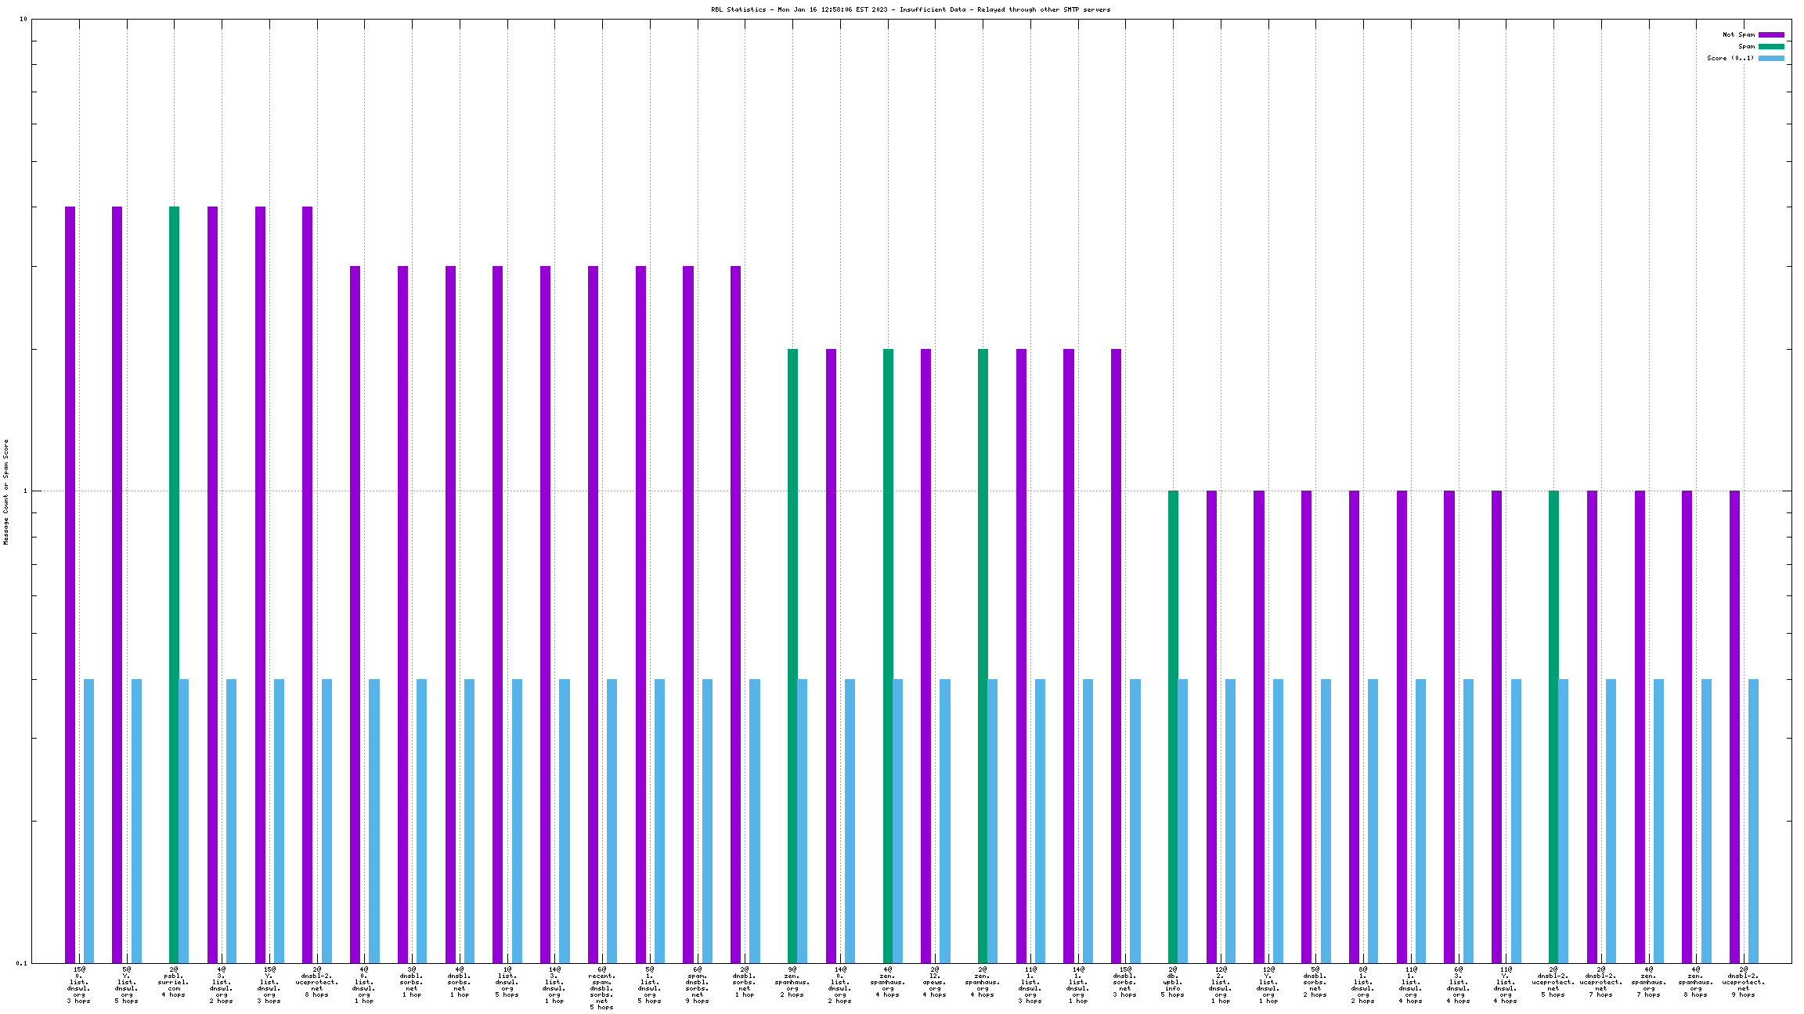Click the blue Score legend swatch
The image size is (1804, 1014).
1771,58
